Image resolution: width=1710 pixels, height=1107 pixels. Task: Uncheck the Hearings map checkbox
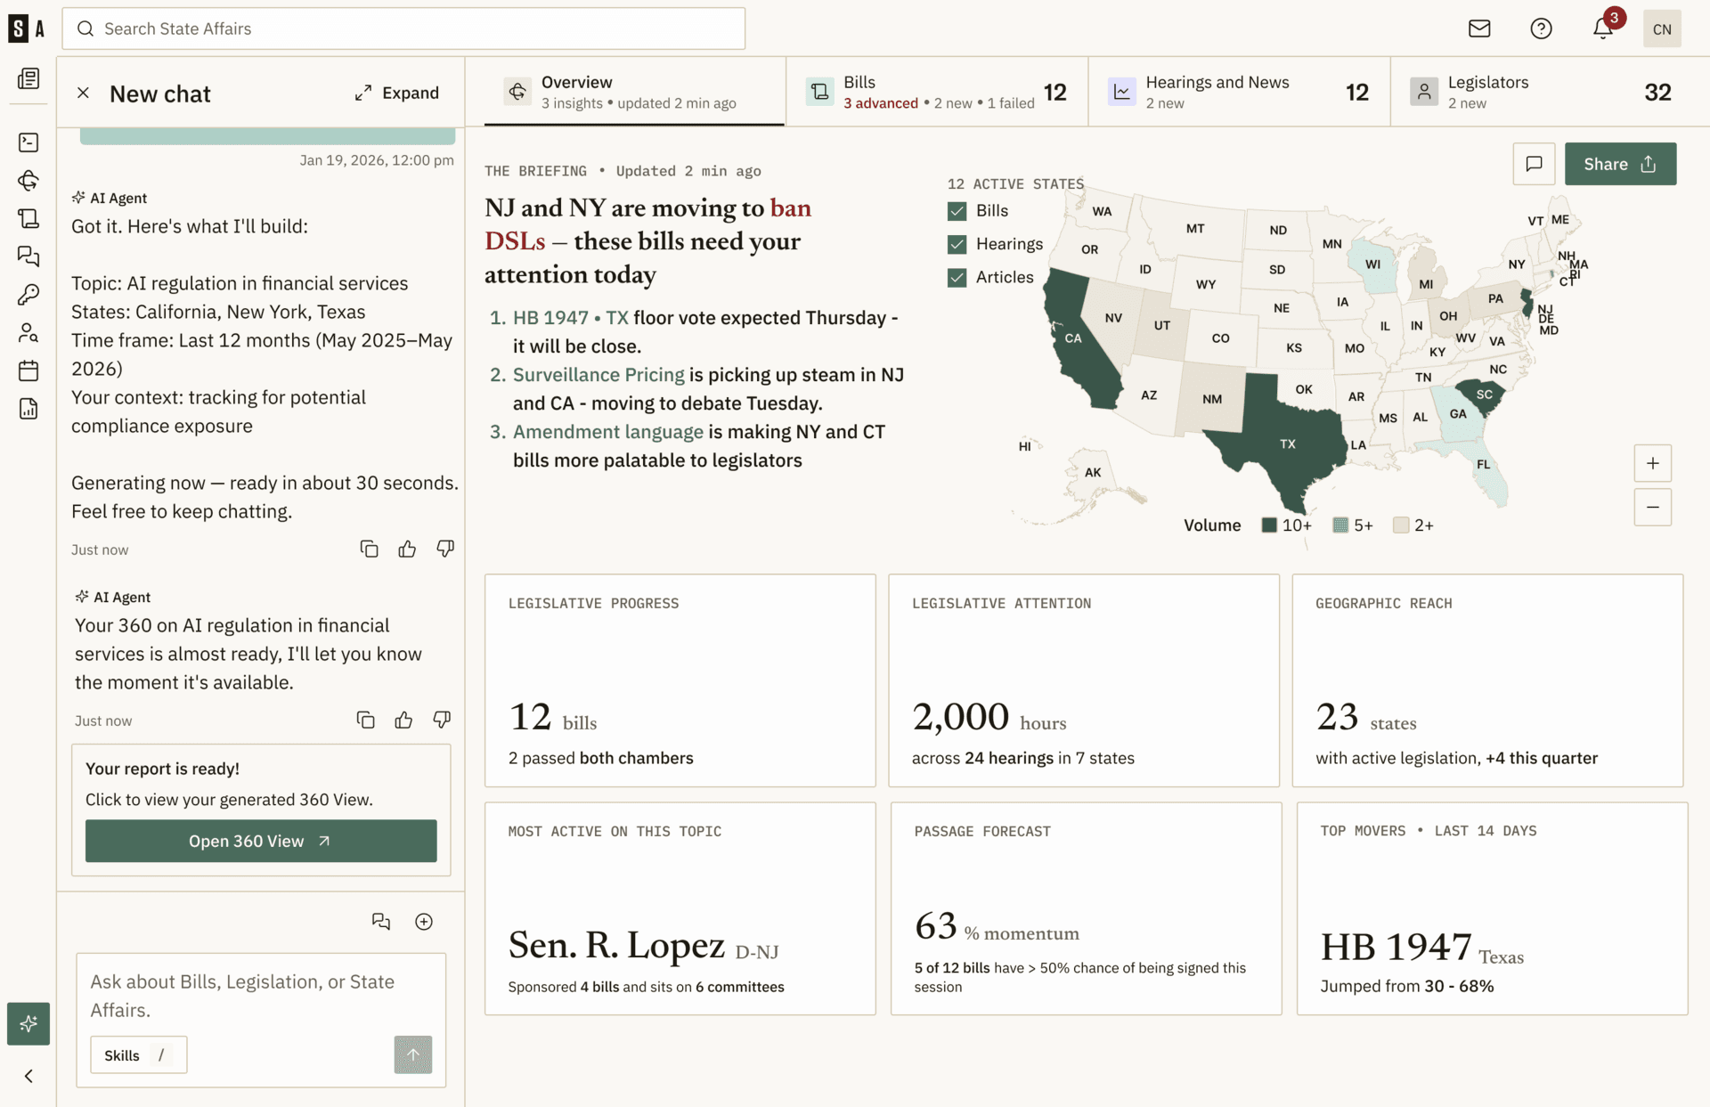click(x=957, y=244)
